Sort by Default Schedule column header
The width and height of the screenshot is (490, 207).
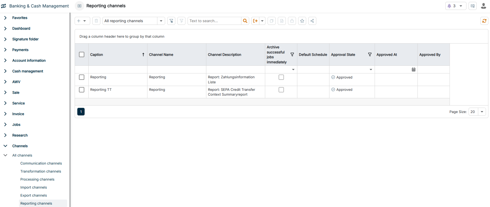point(313,54)
